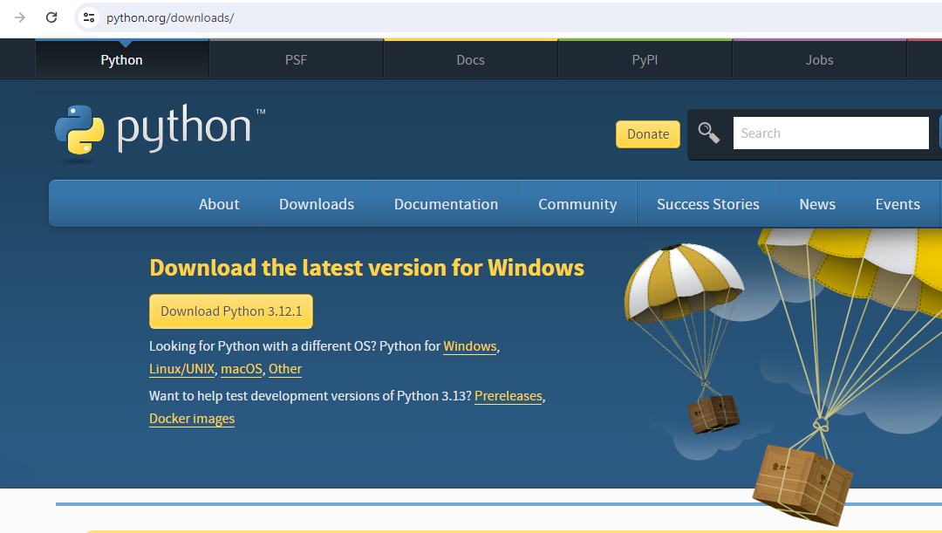The width and height of the screenshot is (942, 533).
Task: Open the Community navigation menu
Action: click(577, 204)
